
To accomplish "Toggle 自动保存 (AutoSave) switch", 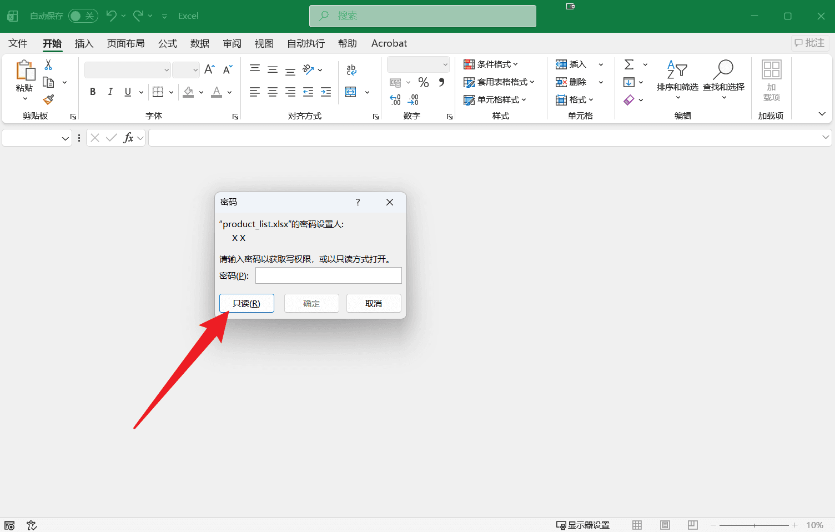I will pos(83,16).
